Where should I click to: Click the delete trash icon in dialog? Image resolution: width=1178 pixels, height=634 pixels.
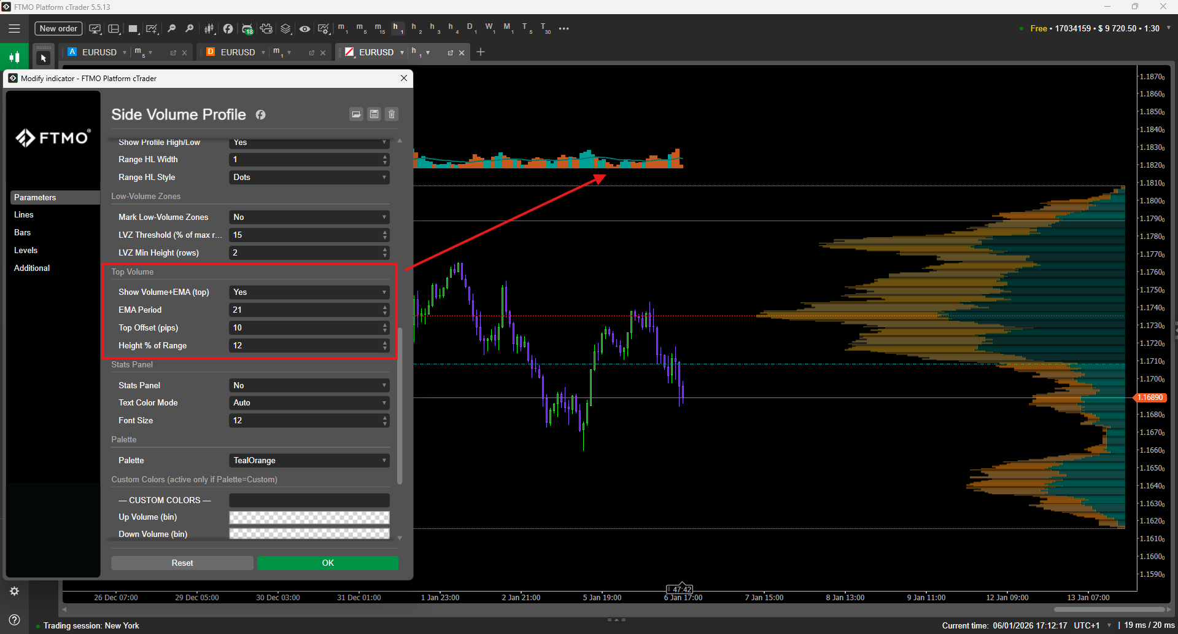392,114
